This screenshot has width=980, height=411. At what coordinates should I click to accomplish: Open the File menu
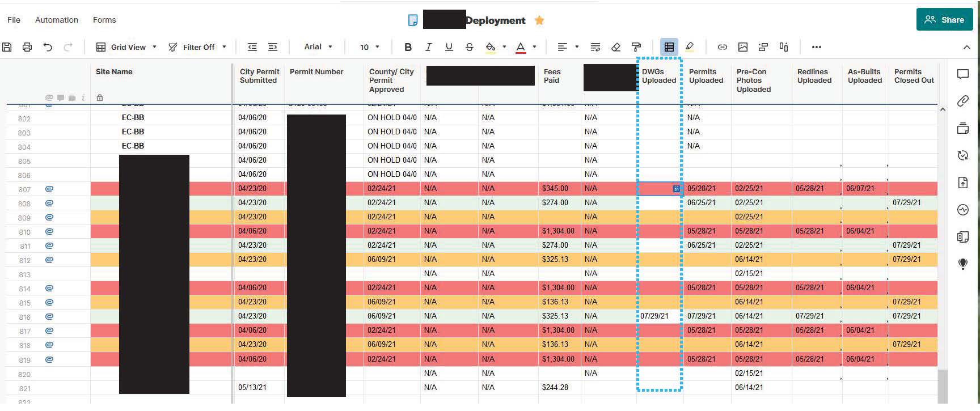pyautogui.click(x=14, y=20)
